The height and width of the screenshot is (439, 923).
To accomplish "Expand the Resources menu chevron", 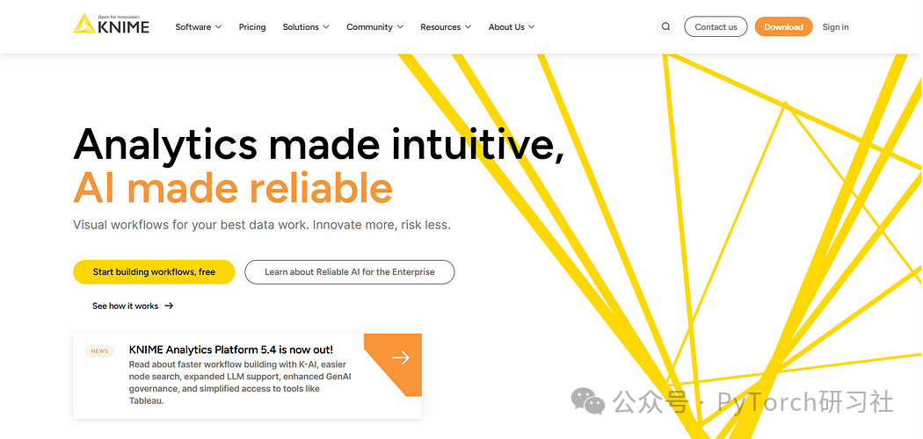I will [468, 27].
